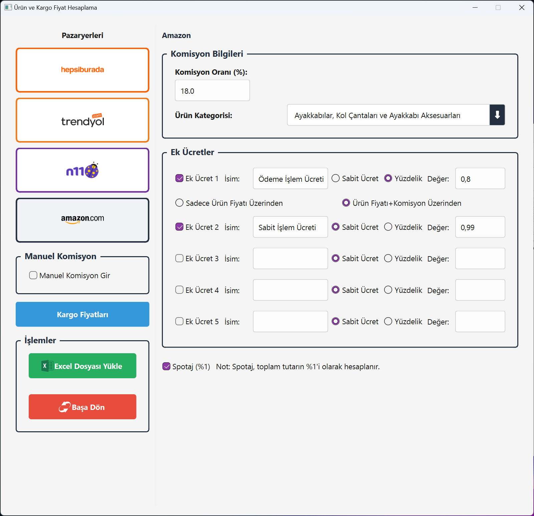Screen dimensions: 534x516
Task: Open Kargo Fiyatları button
Action: [82, 314]
